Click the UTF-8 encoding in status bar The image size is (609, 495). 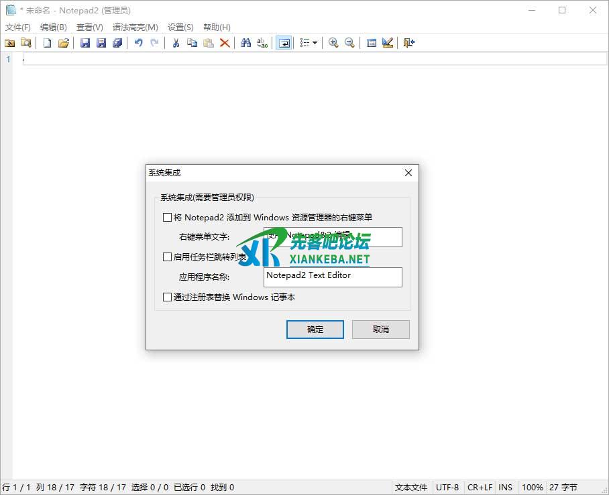[447, 488]
